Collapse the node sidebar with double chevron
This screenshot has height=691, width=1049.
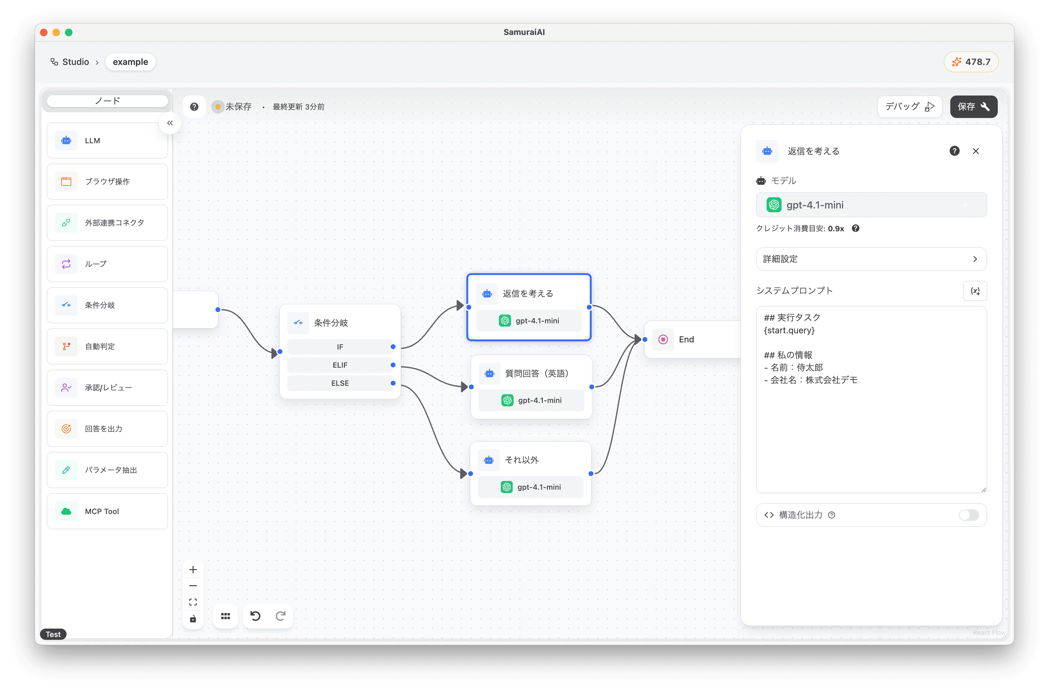170,123
